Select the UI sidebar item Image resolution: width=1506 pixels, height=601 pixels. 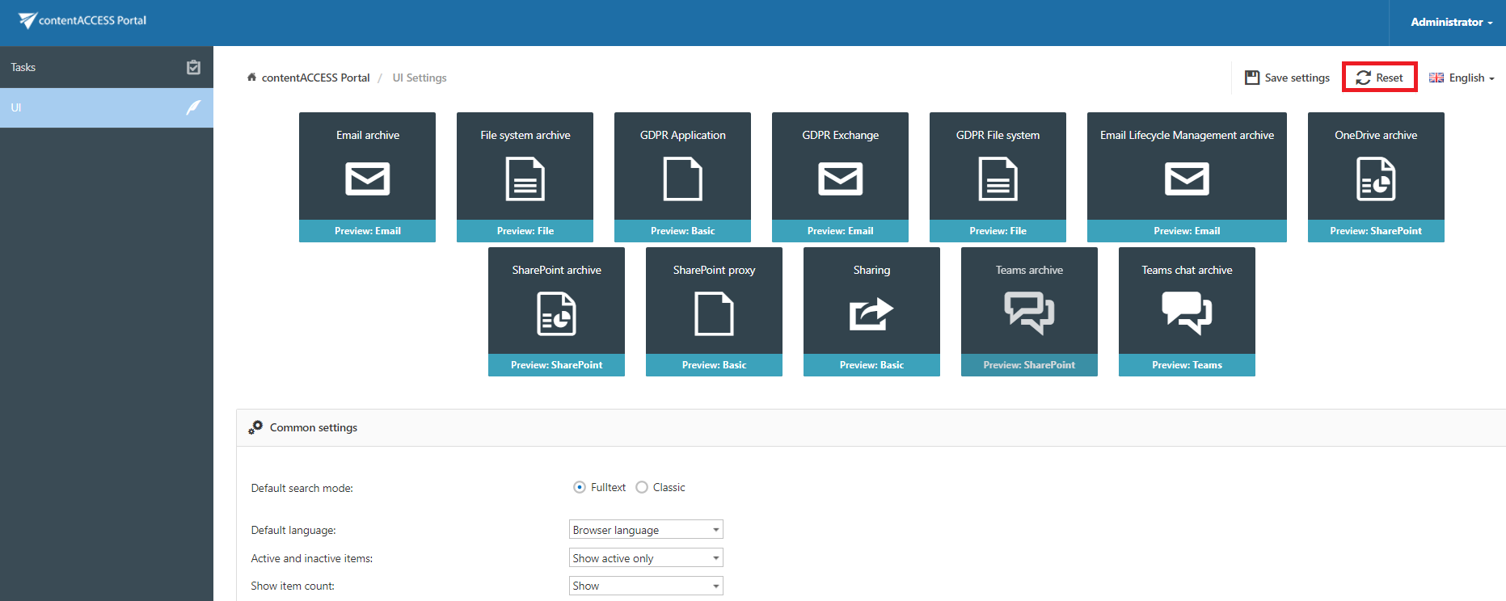(x=106, y=107)
